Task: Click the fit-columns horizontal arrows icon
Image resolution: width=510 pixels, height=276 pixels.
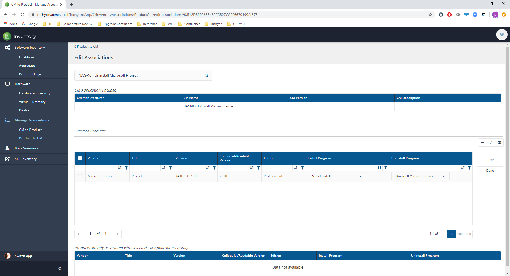Action: tap(482, 143)
